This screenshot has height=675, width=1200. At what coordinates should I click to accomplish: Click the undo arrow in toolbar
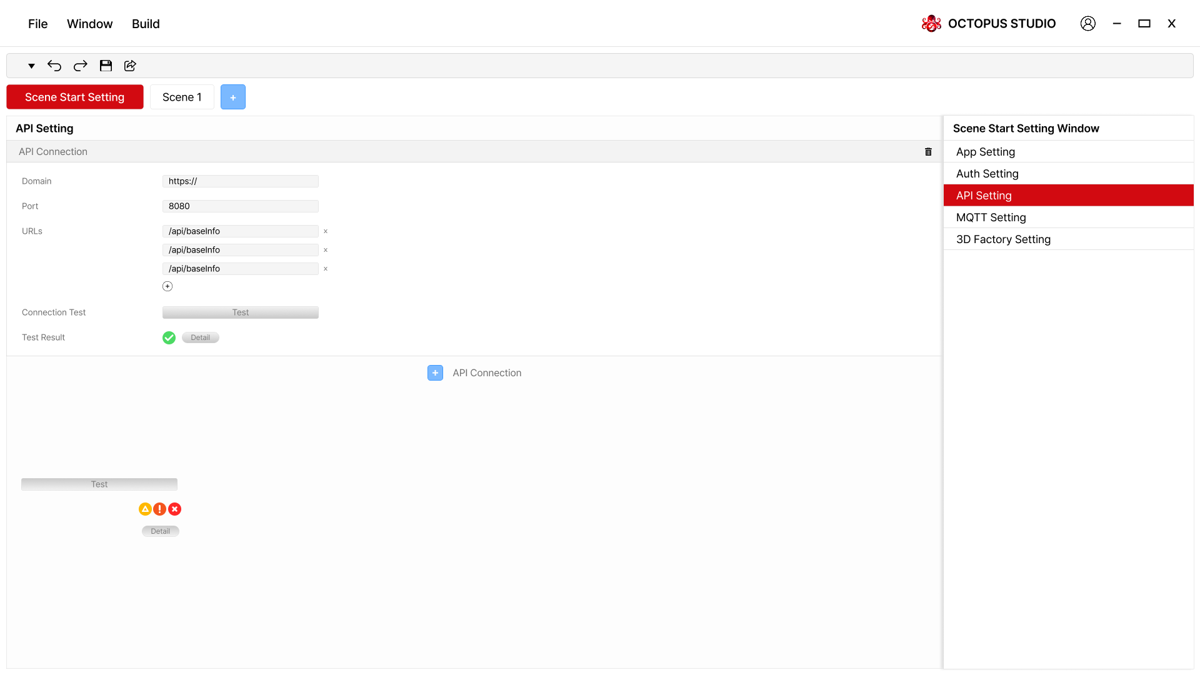pyautogui.click(x=54, y=66)
